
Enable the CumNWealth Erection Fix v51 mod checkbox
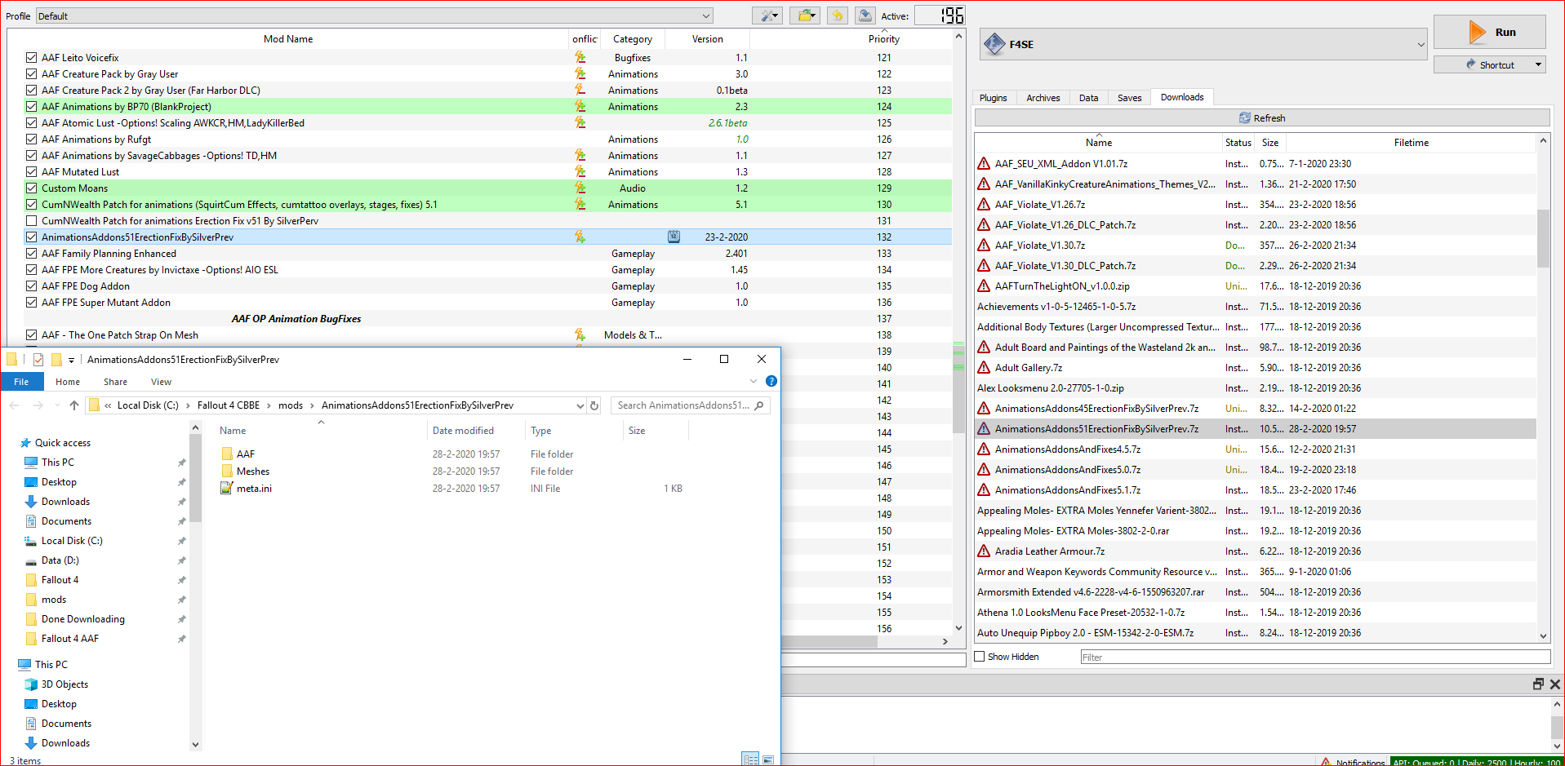pos(31,220)
